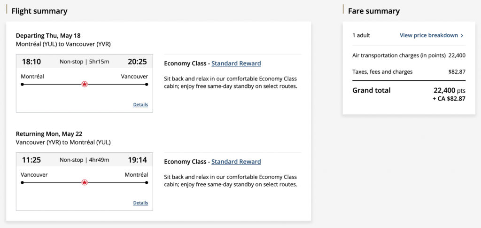Screen dimensions: 481x228
Task: Click the Vancouver endpoint dot on departing route
Action: [147, 85]
